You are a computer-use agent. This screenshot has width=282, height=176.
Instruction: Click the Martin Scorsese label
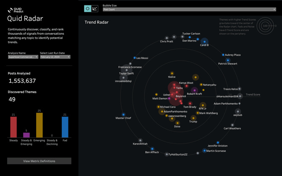point(216,151)
